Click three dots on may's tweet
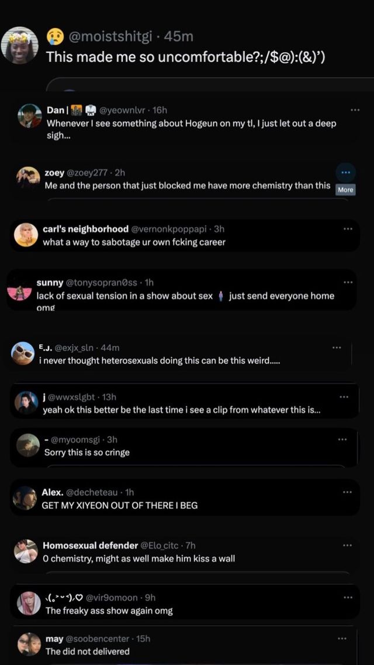 tap(342, 639)
